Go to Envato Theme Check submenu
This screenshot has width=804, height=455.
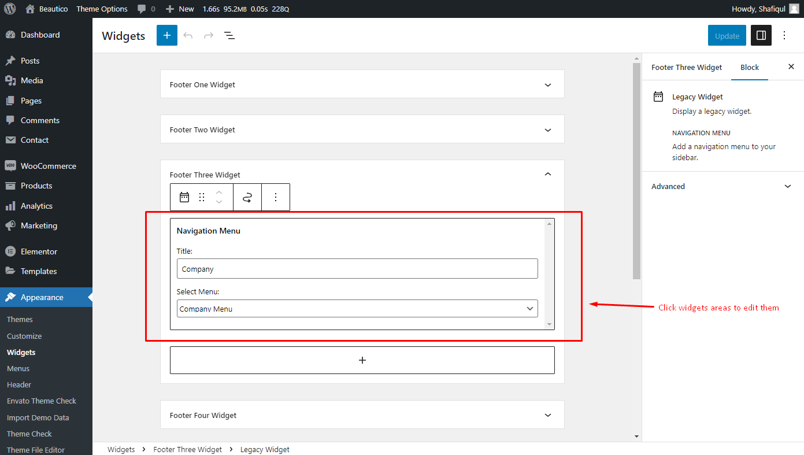[x=42, y=401]
